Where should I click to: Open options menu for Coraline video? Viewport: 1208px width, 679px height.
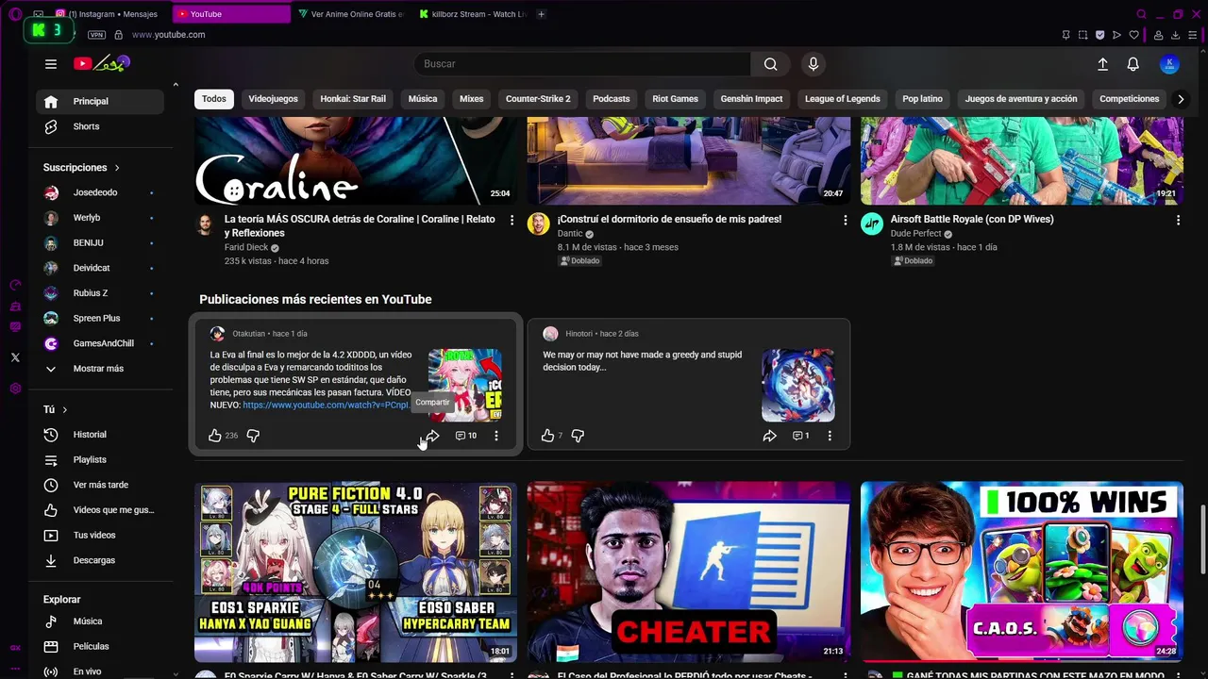point(512,220)
